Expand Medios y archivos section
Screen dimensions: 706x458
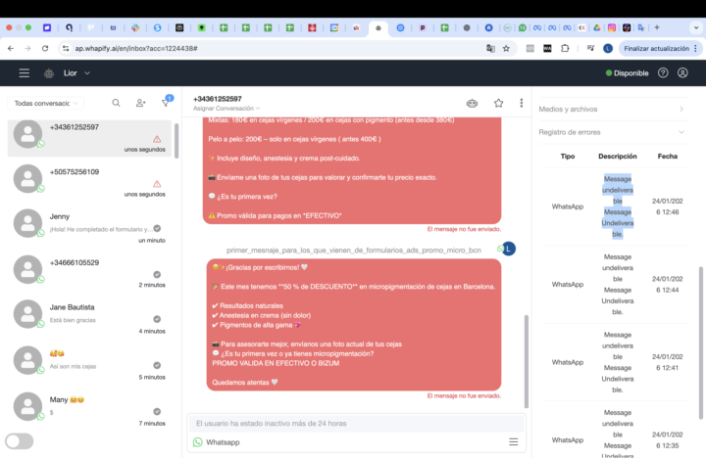(612, 110)
